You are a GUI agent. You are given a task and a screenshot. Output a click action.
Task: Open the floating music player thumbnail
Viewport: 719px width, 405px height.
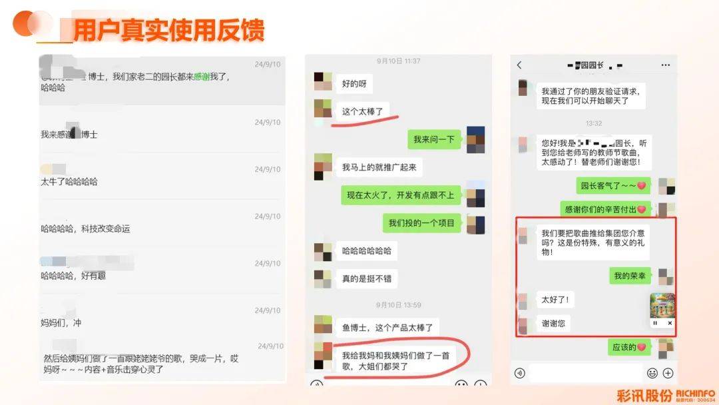click(x=662, y=306)
